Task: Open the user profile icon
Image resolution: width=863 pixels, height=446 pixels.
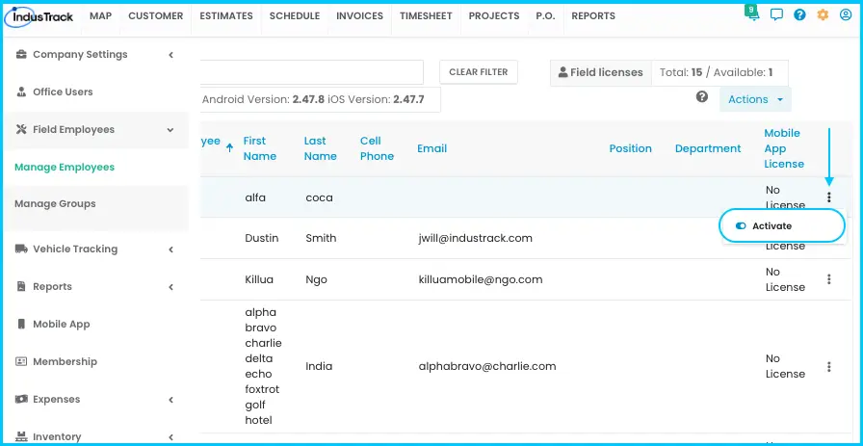Action: click(846, 15)
